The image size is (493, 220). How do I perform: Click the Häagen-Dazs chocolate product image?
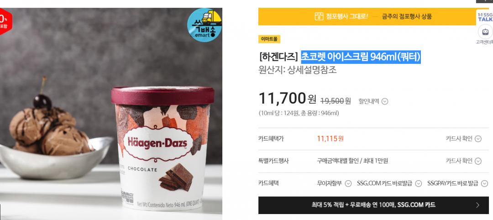[111, 114]
